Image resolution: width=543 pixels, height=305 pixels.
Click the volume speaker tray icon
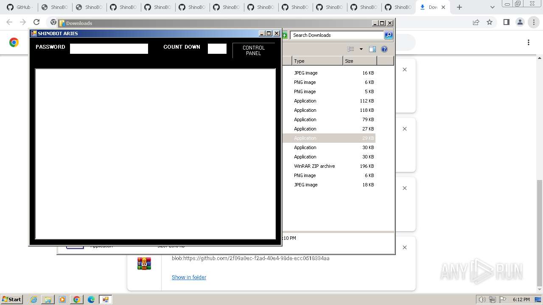(x=482, y=299)
